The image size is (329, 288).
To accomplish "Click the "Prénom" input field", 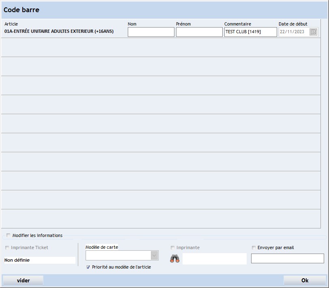I will 200,32.
